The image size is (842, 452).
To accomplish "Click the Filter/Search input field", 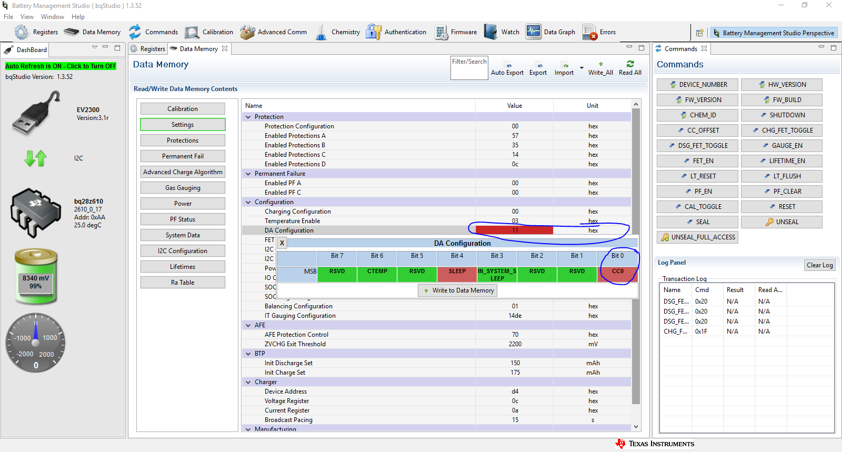I will (469, 68).
